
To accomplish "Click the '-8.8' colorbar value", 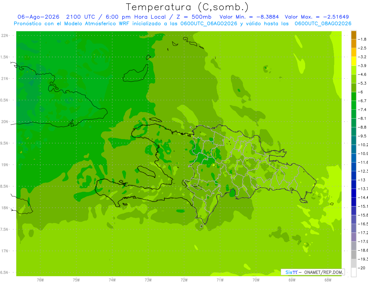I will 363,127.
